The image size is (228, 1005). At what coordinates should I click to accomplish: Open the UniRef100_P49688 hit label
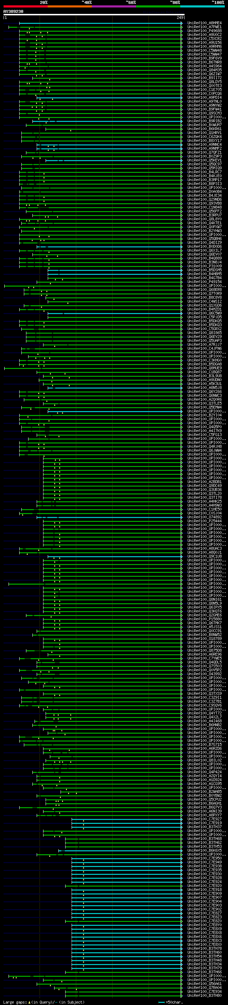204,31
